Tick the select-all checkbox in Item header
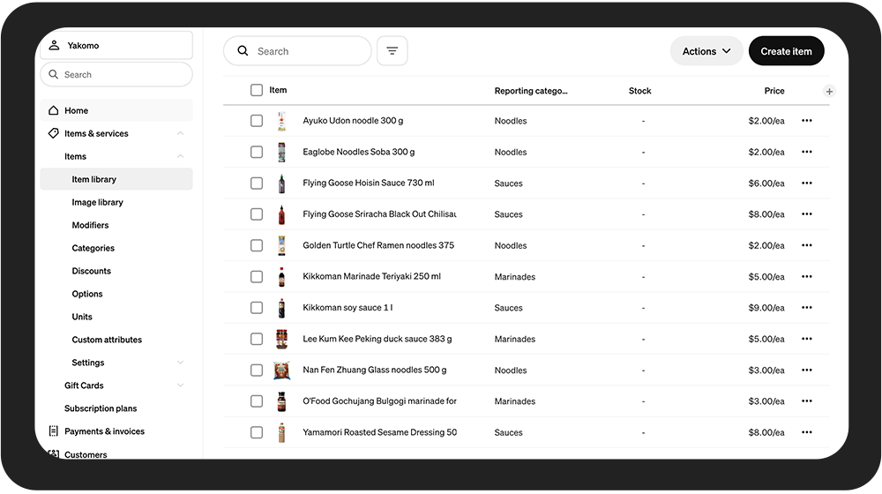 click(x=257, y=90)
